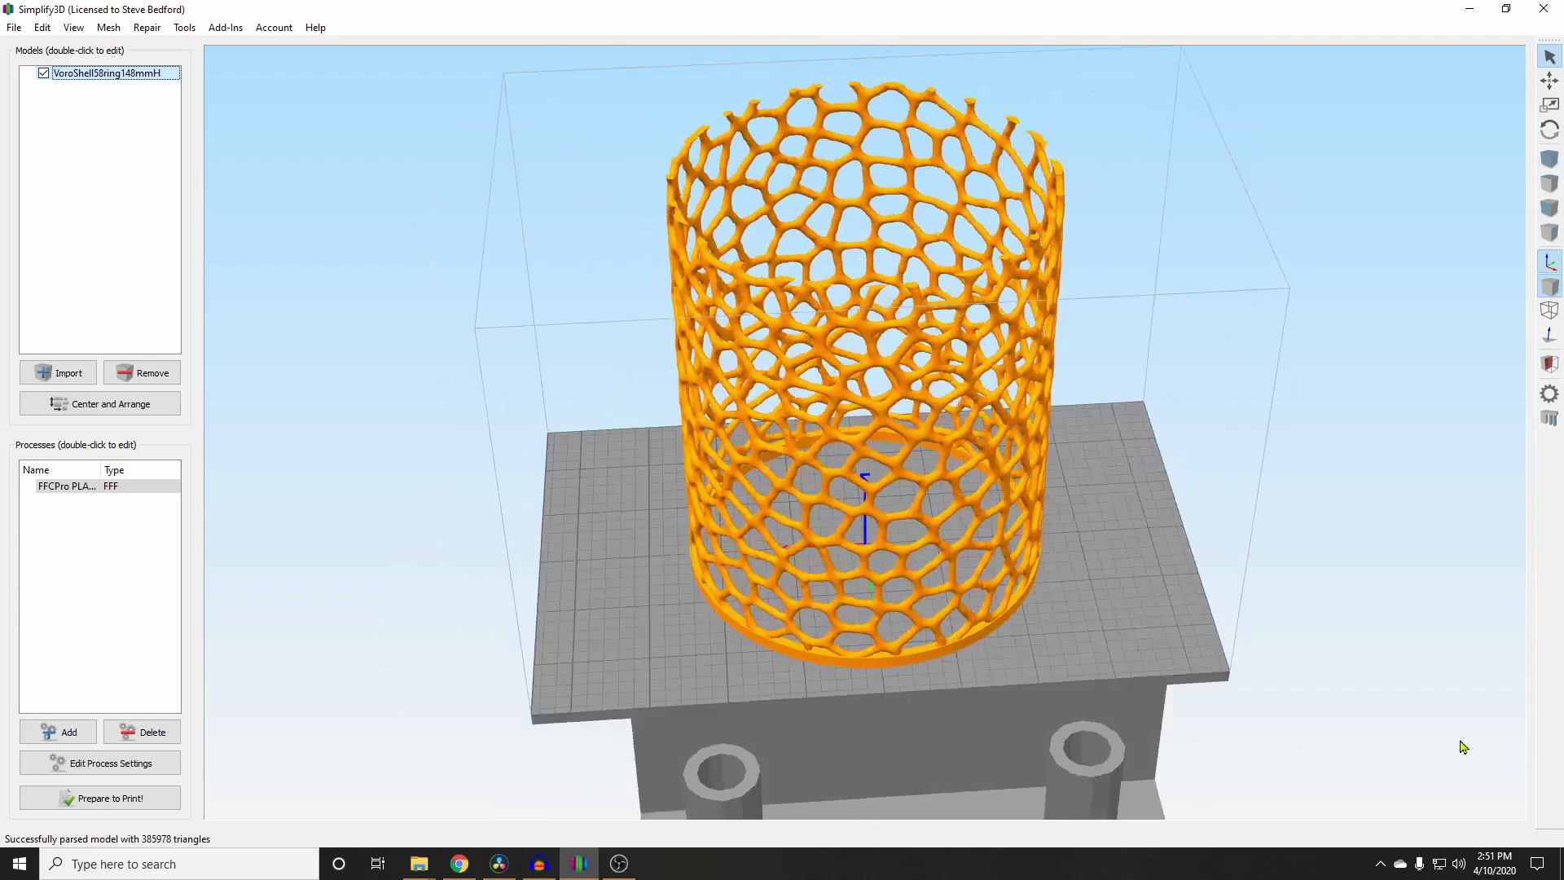Open the View menu

[73, 28]
